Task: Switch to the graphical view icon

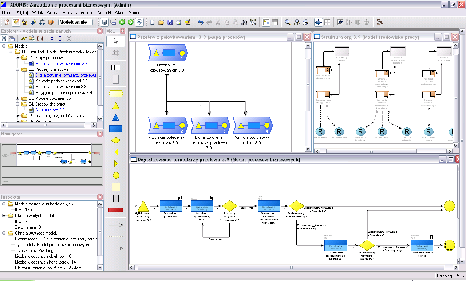Action: point(266,22)
